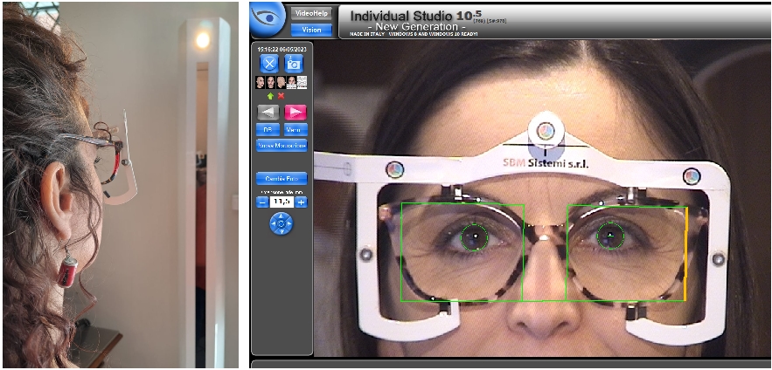Increase value with the plus button

point(302,202)
